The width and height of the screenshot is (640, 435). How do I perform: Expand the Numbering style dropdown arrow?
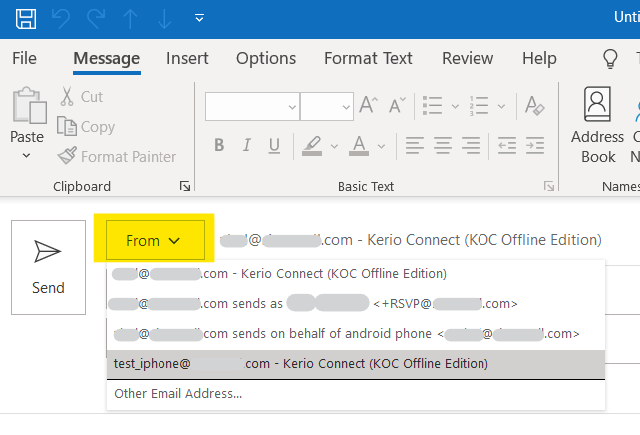click(x=501, y=106)
